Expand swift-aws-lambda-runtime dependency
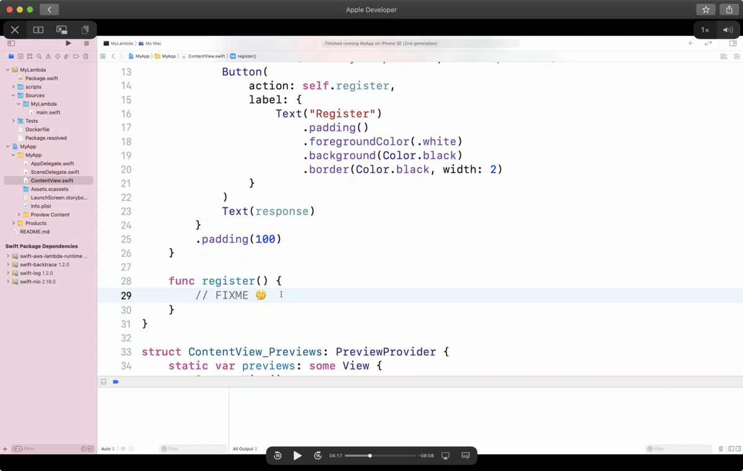Image resolution: width=743 pixels, height=471 pixels. 7,256
